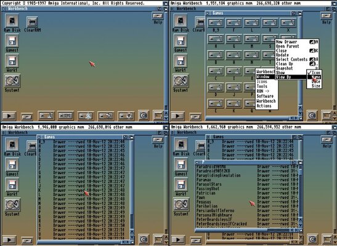337x246 pixels.
Task: Open the Icons menu title
Action: tap(266, 82)
